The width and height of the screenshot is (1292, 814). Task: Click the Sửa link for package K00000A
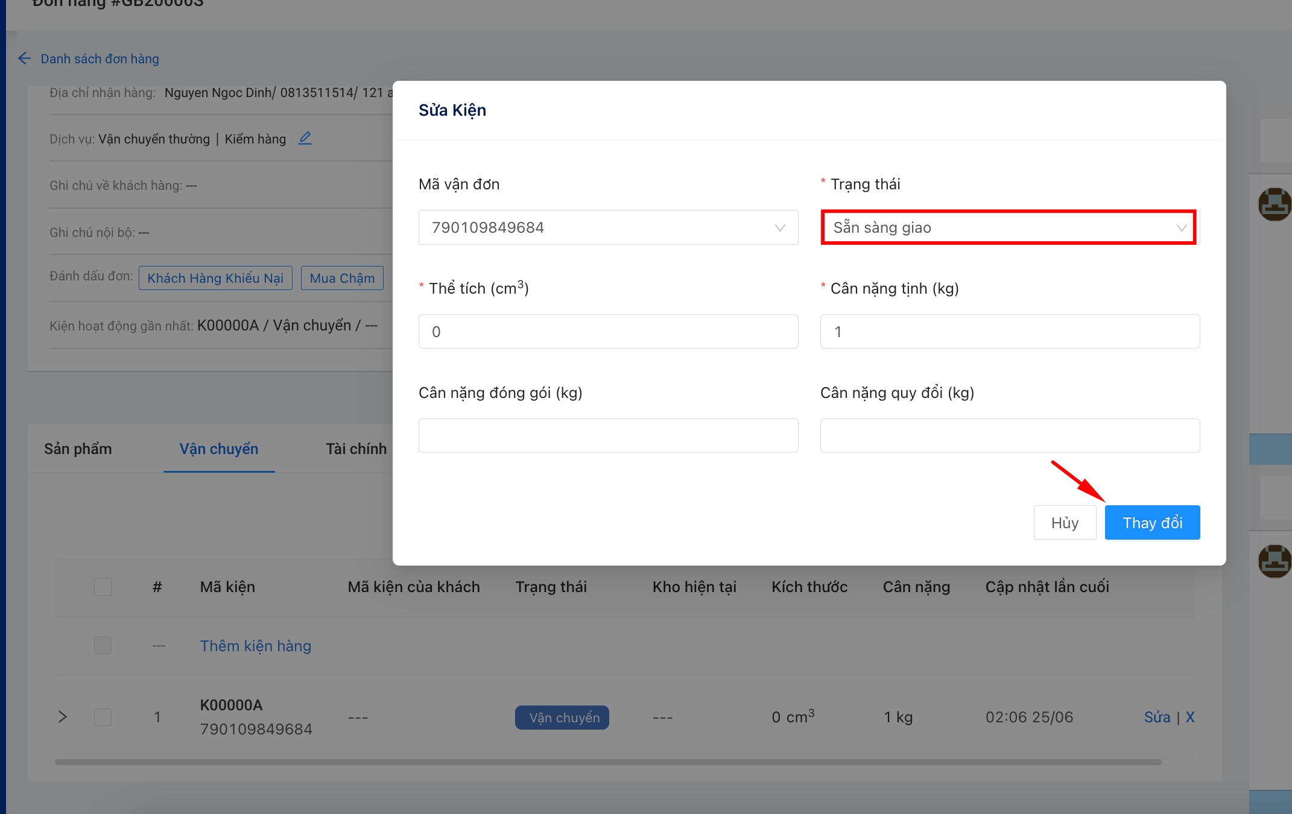(1156, 717)
